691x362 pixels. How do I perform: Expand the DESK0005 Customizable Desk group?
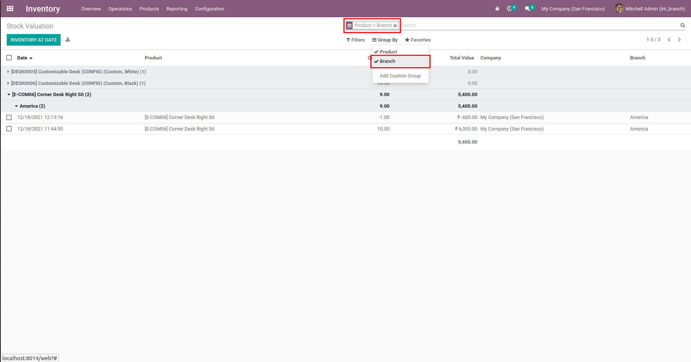click(77, 72)
